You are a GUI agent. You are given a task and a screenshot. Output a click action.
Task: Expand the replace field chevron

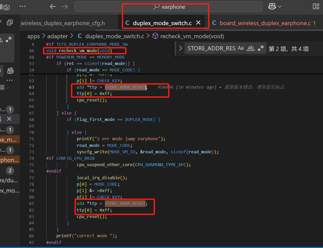pos(180,48)
